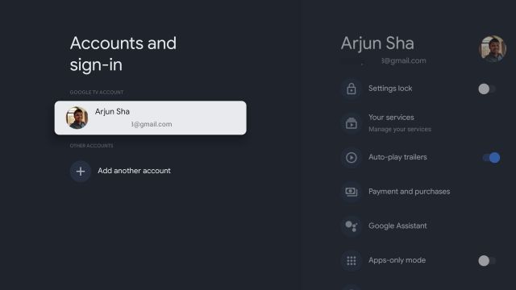
Task: Click the Manage your services subtitle
Action: 400,129
